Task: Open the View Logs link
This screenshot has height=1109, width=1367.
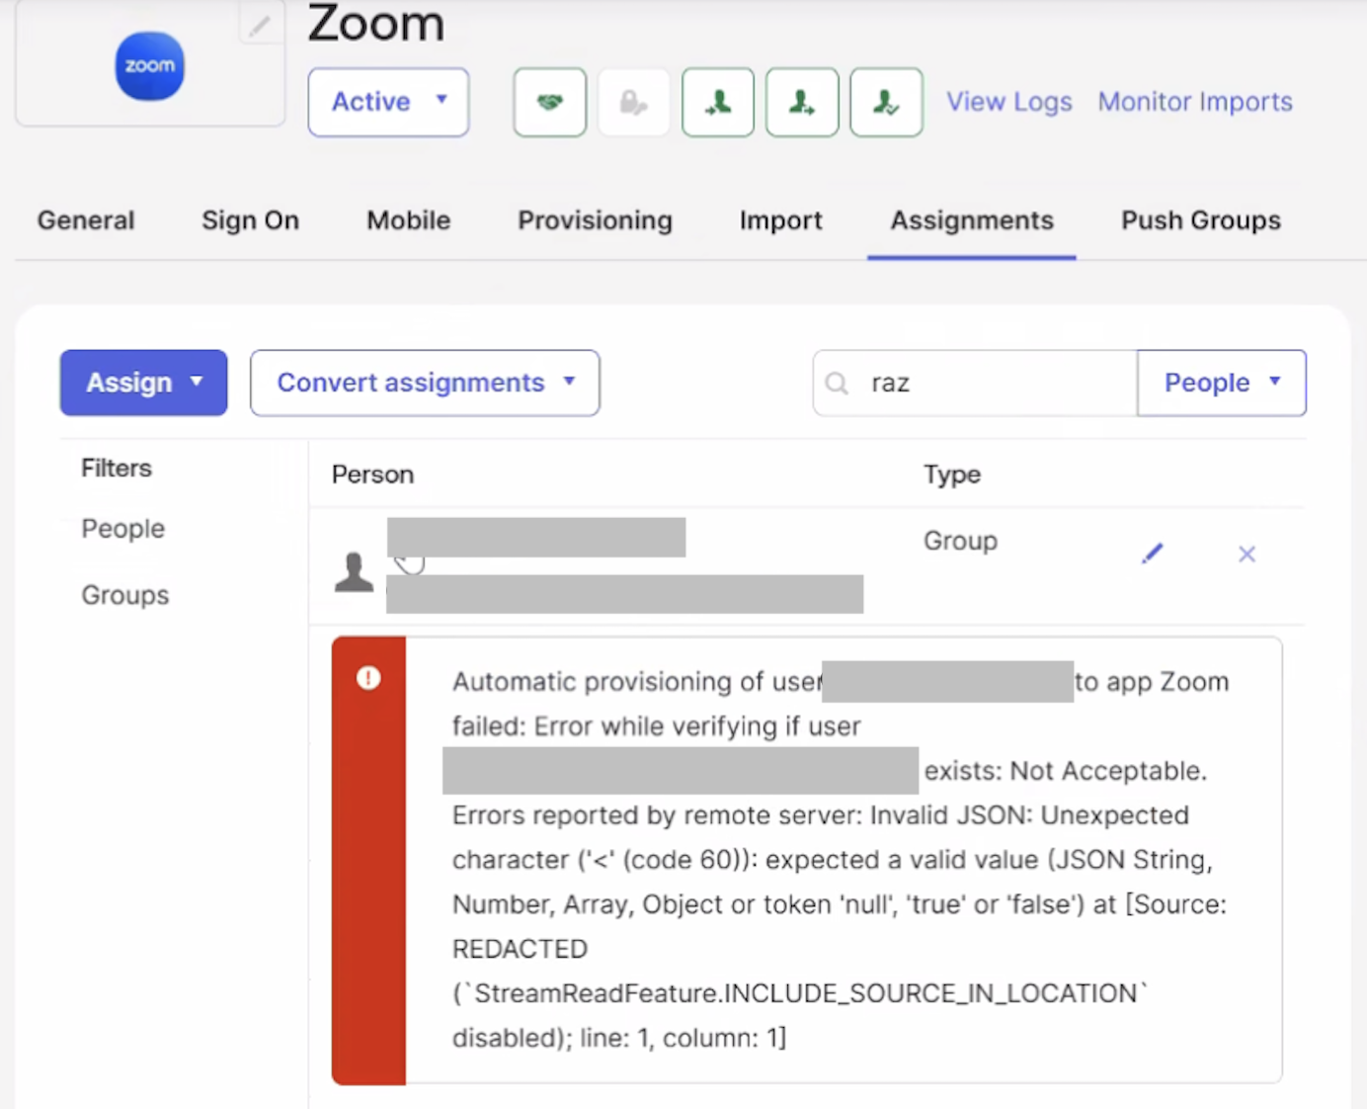Action: (x=1009, y=102)
